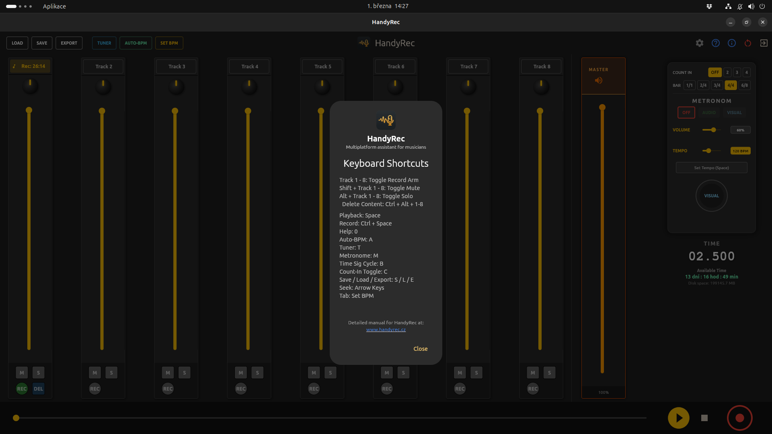Activate the TUNER tool
The height and width of the screenshot is (434, 772).
104,43
